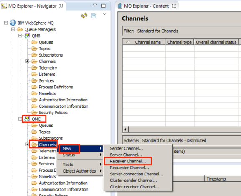Click Authentication Information folder icon under QM8

34,100
